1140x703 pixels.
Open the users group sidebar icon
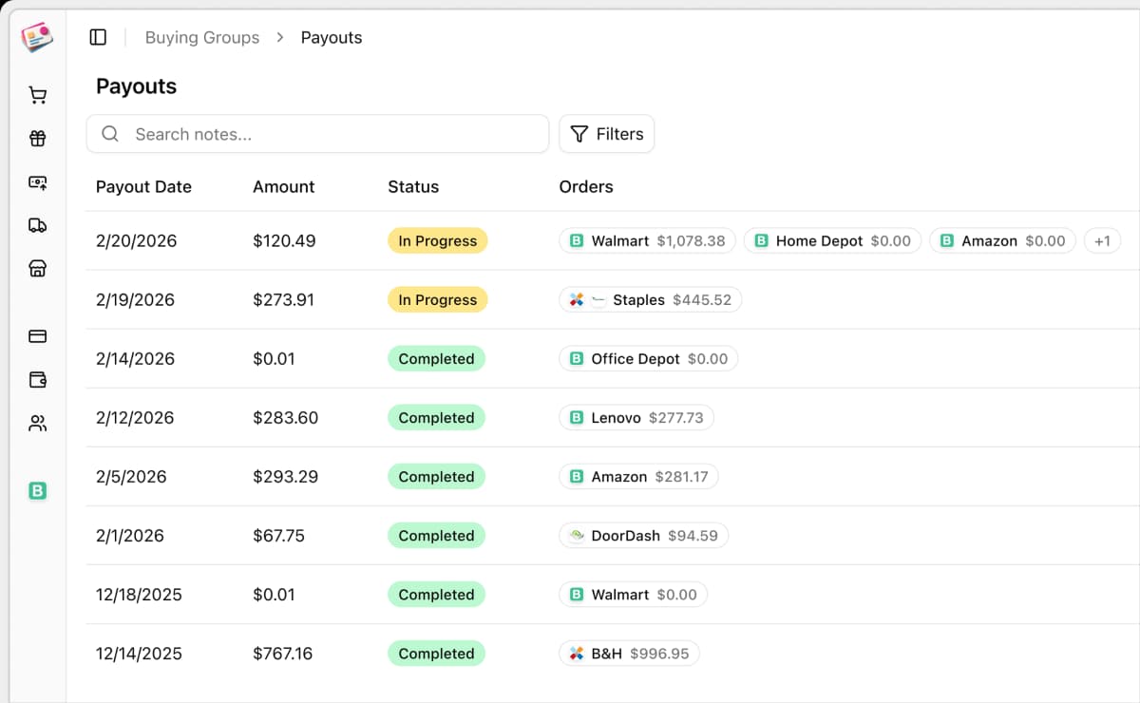tap(37, 424)
